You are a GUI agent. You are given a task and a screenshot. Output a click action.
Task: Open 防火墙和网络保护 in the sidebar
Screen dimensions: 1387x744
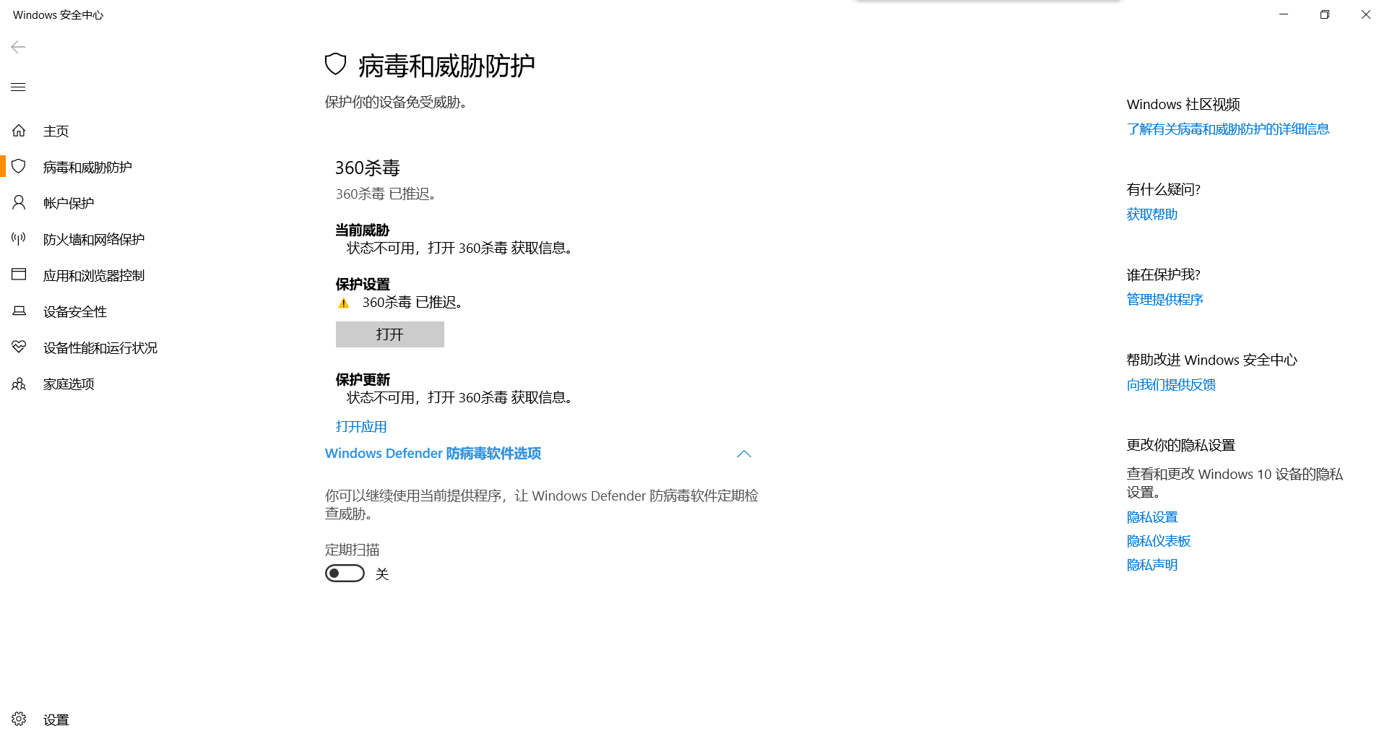(x=94, y=240)
